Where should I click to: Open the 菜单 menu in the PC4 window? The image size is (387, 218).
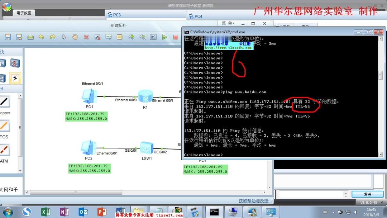pos(228,23)
